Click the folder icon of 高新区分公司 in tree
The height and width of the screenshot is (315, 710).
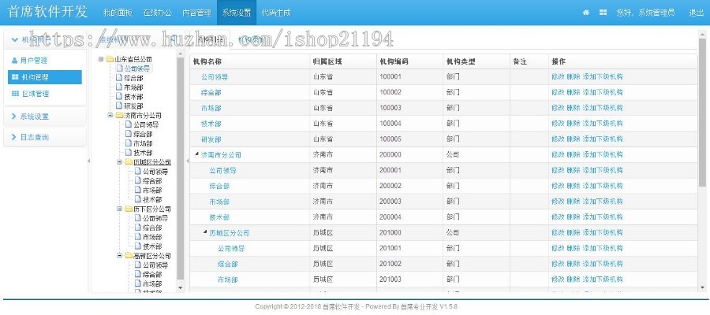click(x=129, y=256)
